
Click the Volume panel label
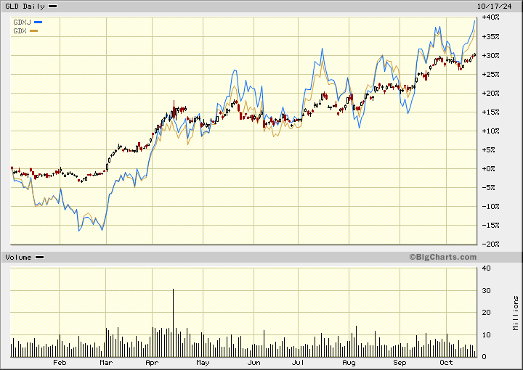18,258
